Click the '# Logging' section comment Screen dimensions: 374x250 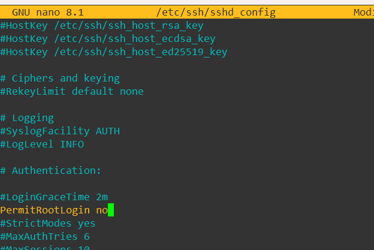click(27, 118)
